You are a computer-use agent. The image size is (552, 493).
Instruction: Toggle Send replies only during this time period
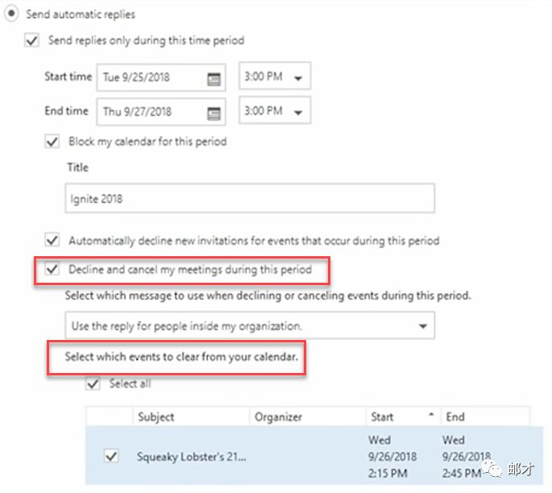coord(32,40)
